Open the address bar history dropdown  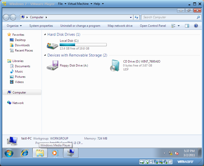tap(131, 17)
